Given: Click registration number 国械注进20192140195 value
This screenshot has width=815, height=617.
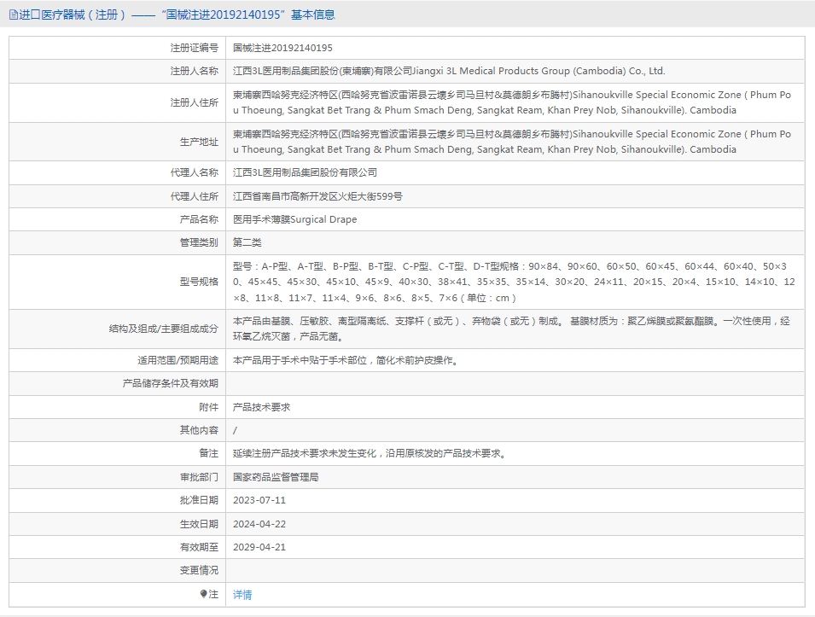Looking at the screenshot, I should click(282, 48).
